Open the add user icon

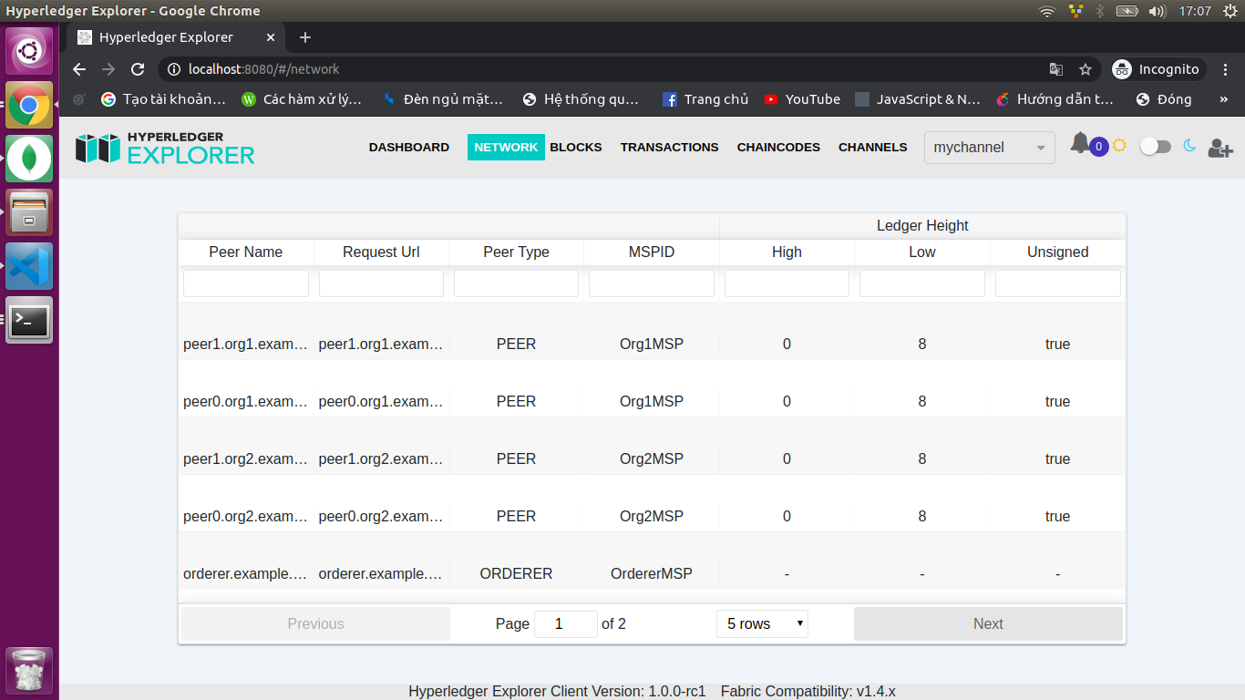[x=1219, y=148]
